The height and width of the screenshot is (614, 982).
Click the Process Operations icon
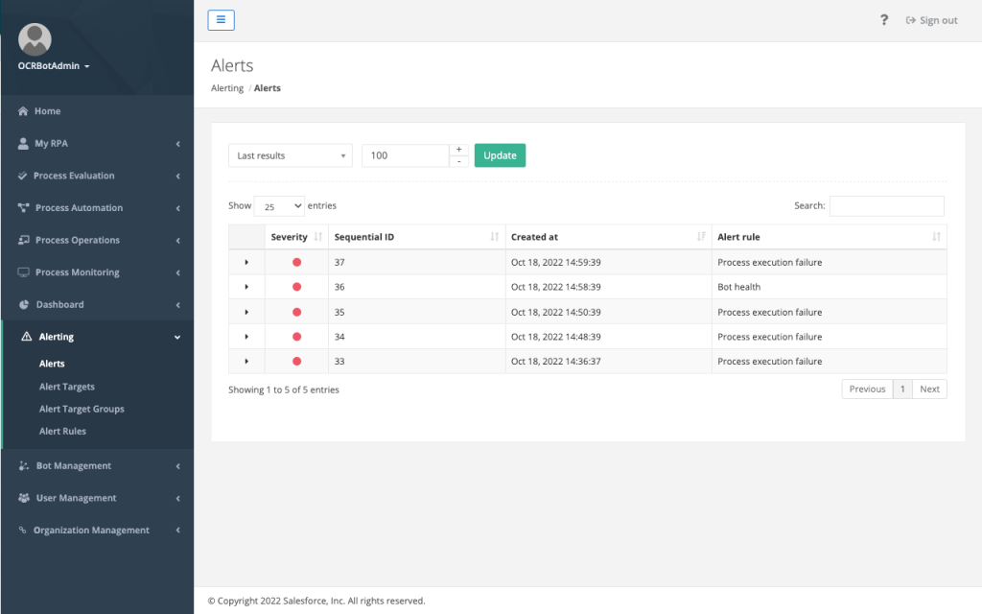click(23, 240)
